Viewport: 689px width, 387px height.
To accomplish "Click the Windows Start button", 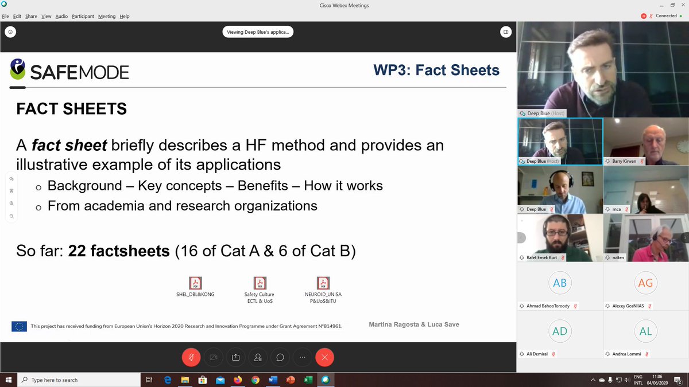I will (x=9, y=380).
